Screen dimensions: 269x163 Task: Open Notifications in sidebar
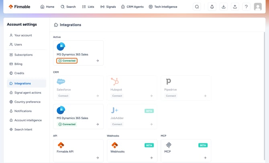[x=26, y=111]
